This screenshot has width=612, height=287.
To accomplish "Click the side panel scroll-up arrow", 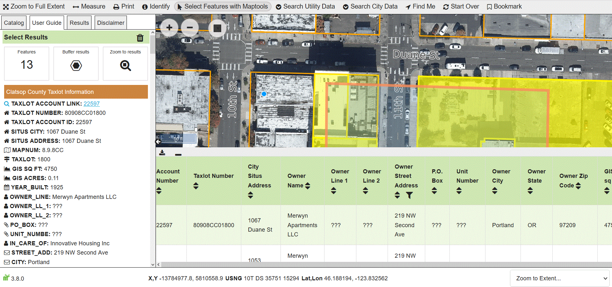I will pos(153,32).
